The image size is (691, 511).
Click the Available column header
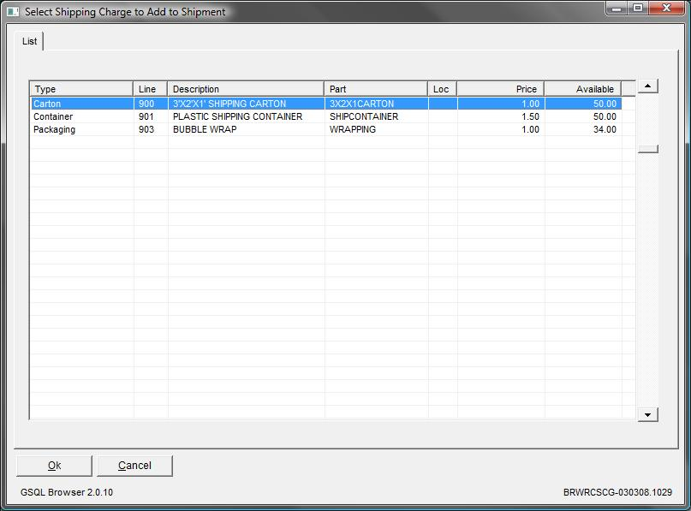tap(583, 89)
